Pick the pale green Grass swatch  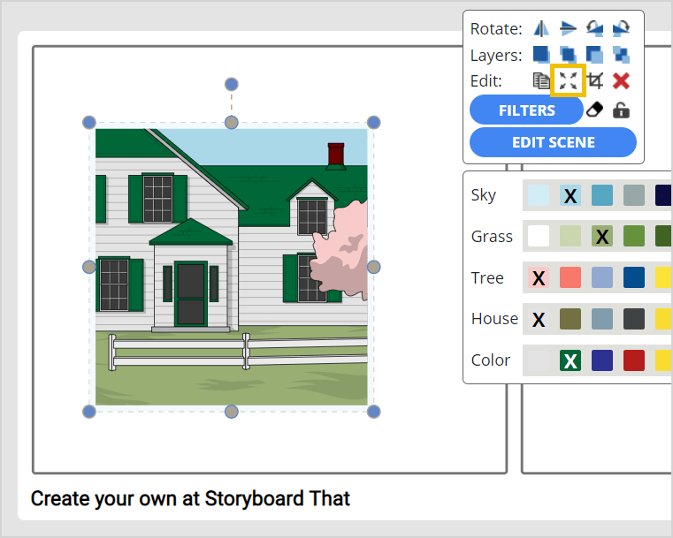[570, 236]
